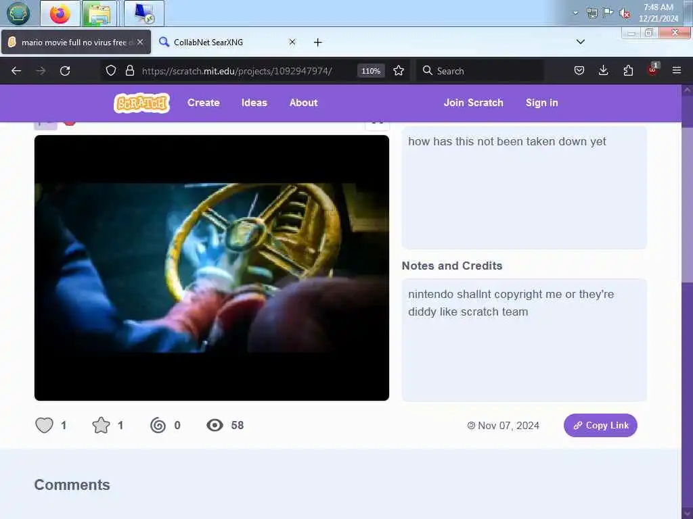Click the Scratch logo
The width and height of the screenshot is (693, 519).
pos(142,103)
